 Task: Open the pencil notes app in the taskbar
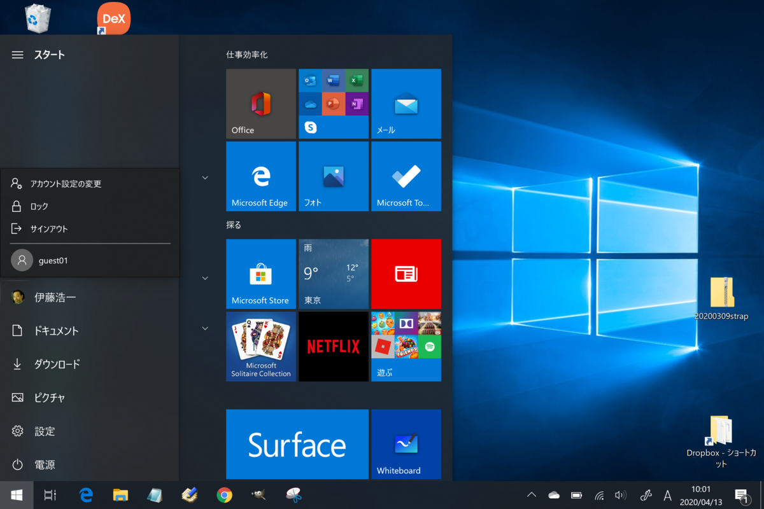(190, 495)
